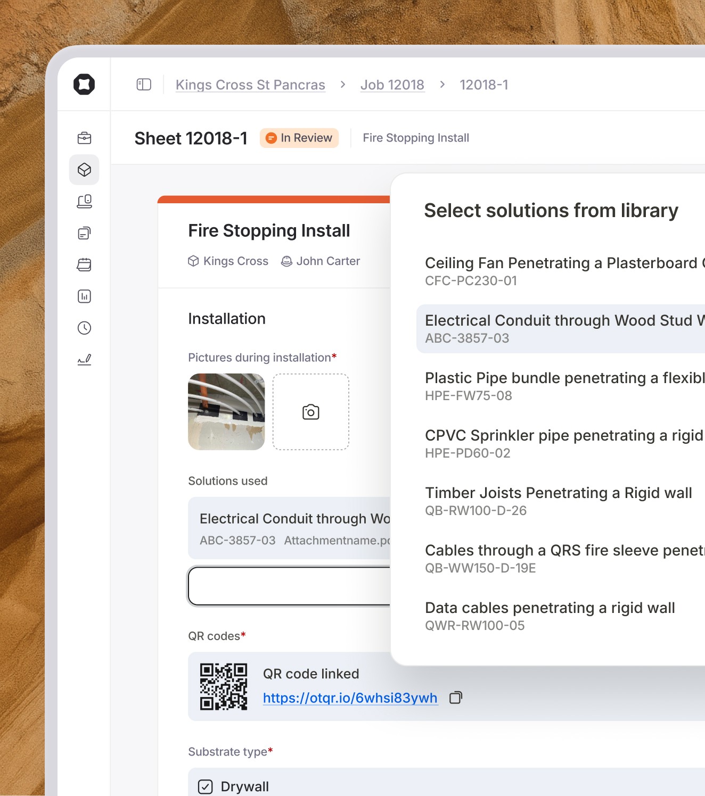
Task: Click the camera icon to add picture
Action: (311, 412)
